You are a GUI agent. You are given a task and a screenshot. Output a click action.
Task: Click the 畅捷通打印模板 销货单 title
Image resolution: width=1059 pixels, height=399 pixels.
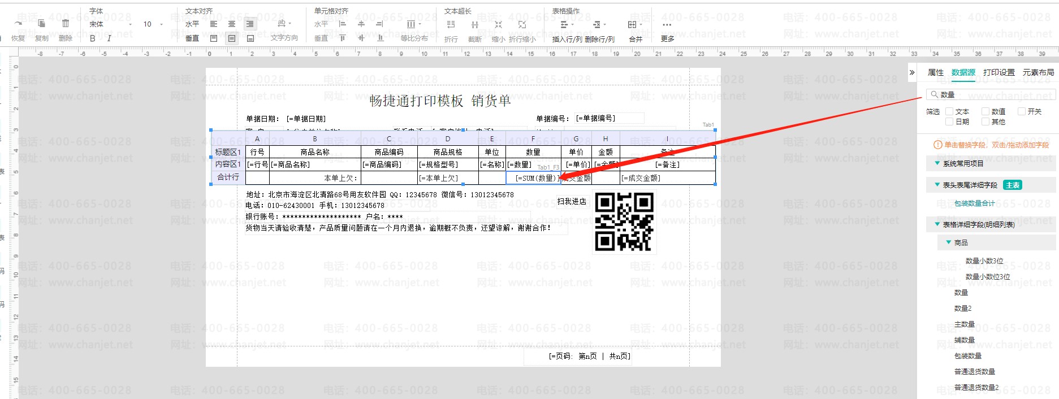click(440, 101)
